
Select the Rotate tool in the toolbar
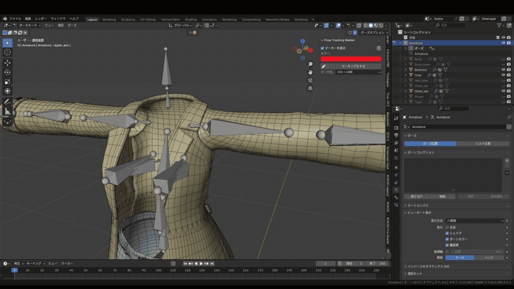pyautogui.click(x=8, y=72)
